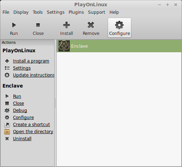This screenshot has height=167, width=182.
Task: Follow the Install a program link
Action: click(31, 61)
